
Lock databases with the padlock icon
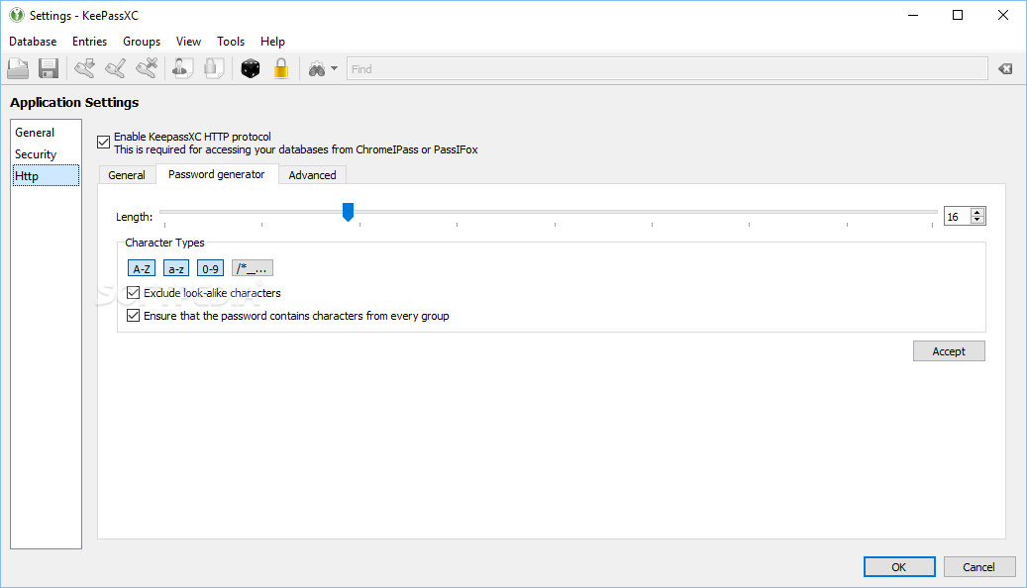pos(281,68)
